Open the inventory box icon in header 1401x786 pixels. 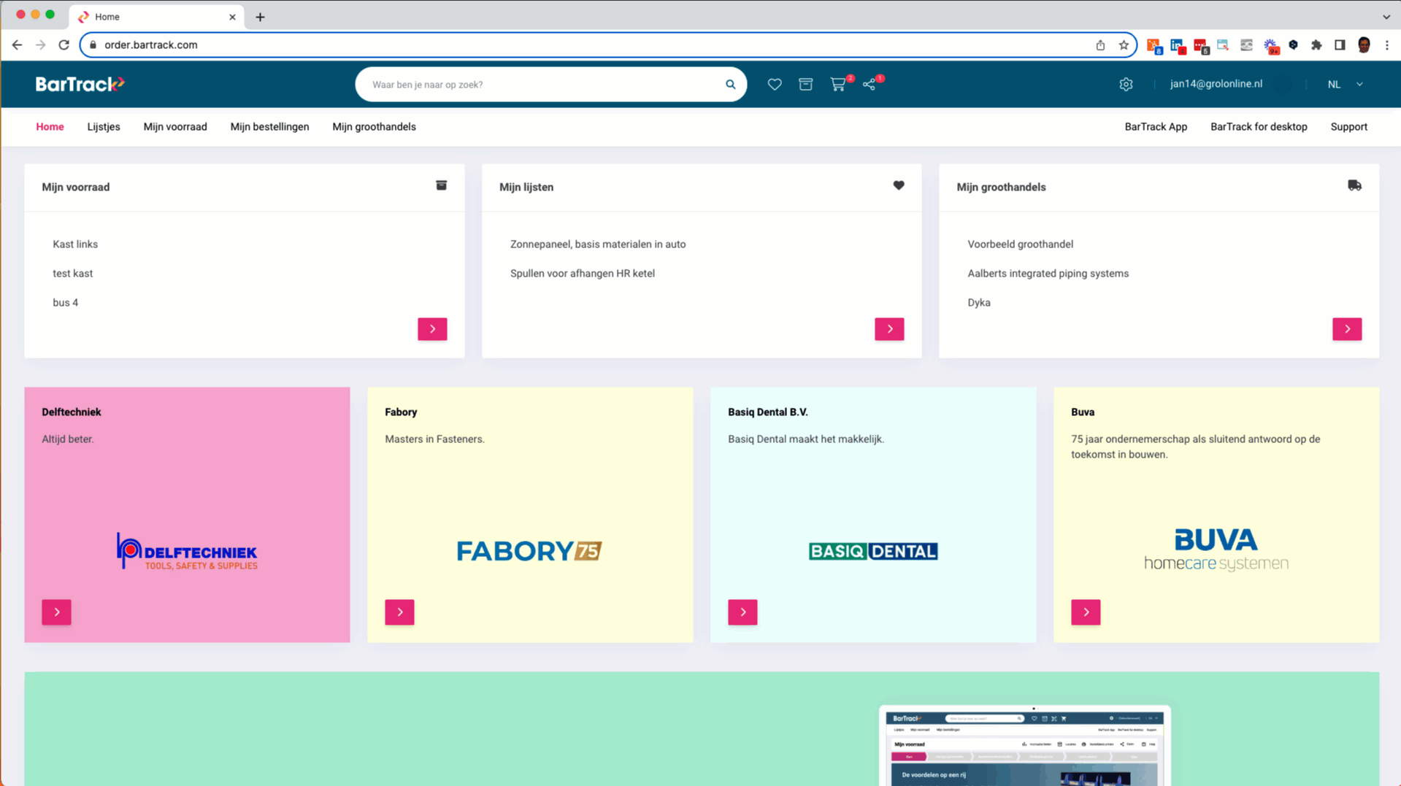805,85
